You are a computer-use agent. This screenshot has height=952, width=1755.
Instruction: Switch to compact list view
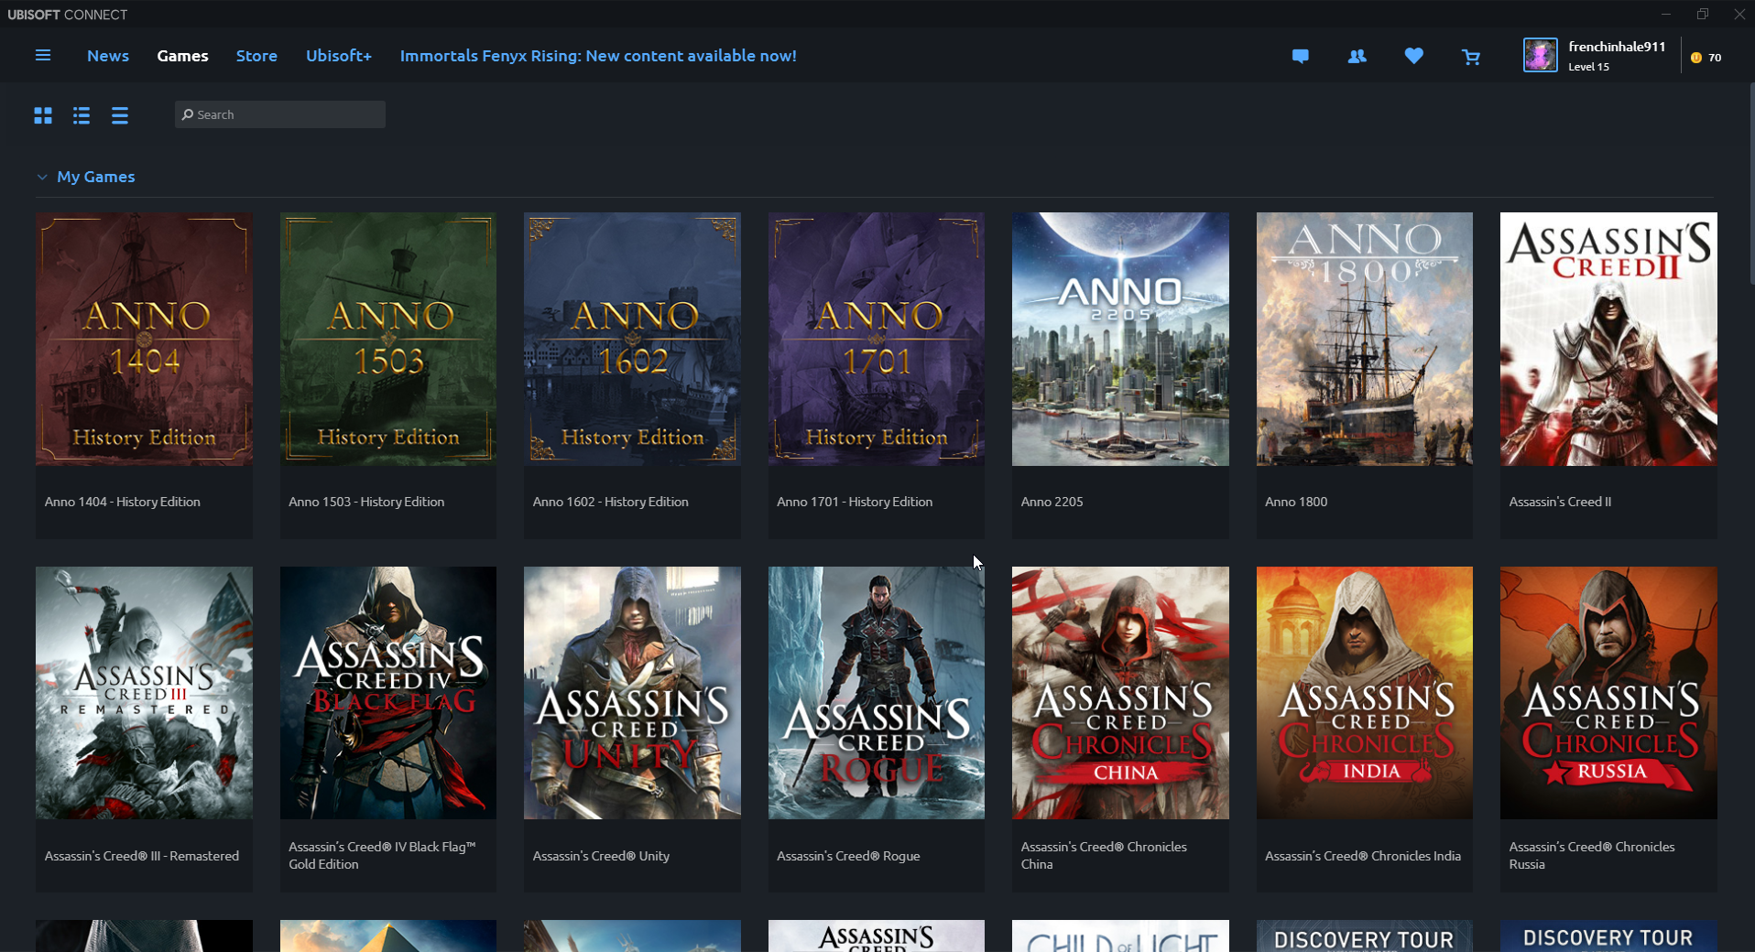pos(120,115)
